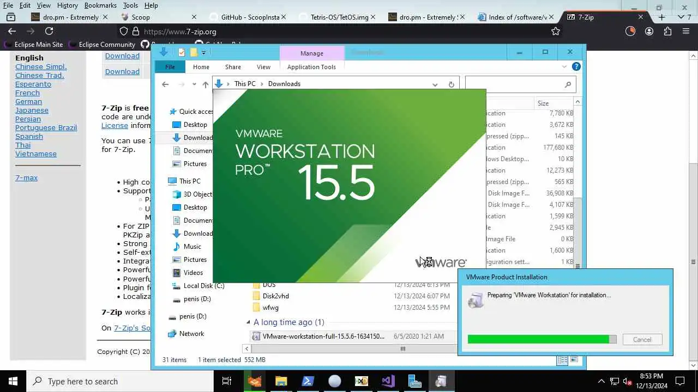Collapse the 'A long time ago' group
Image resolution: width=698 pixels, height=392 pixels.
tap(248, 322)
